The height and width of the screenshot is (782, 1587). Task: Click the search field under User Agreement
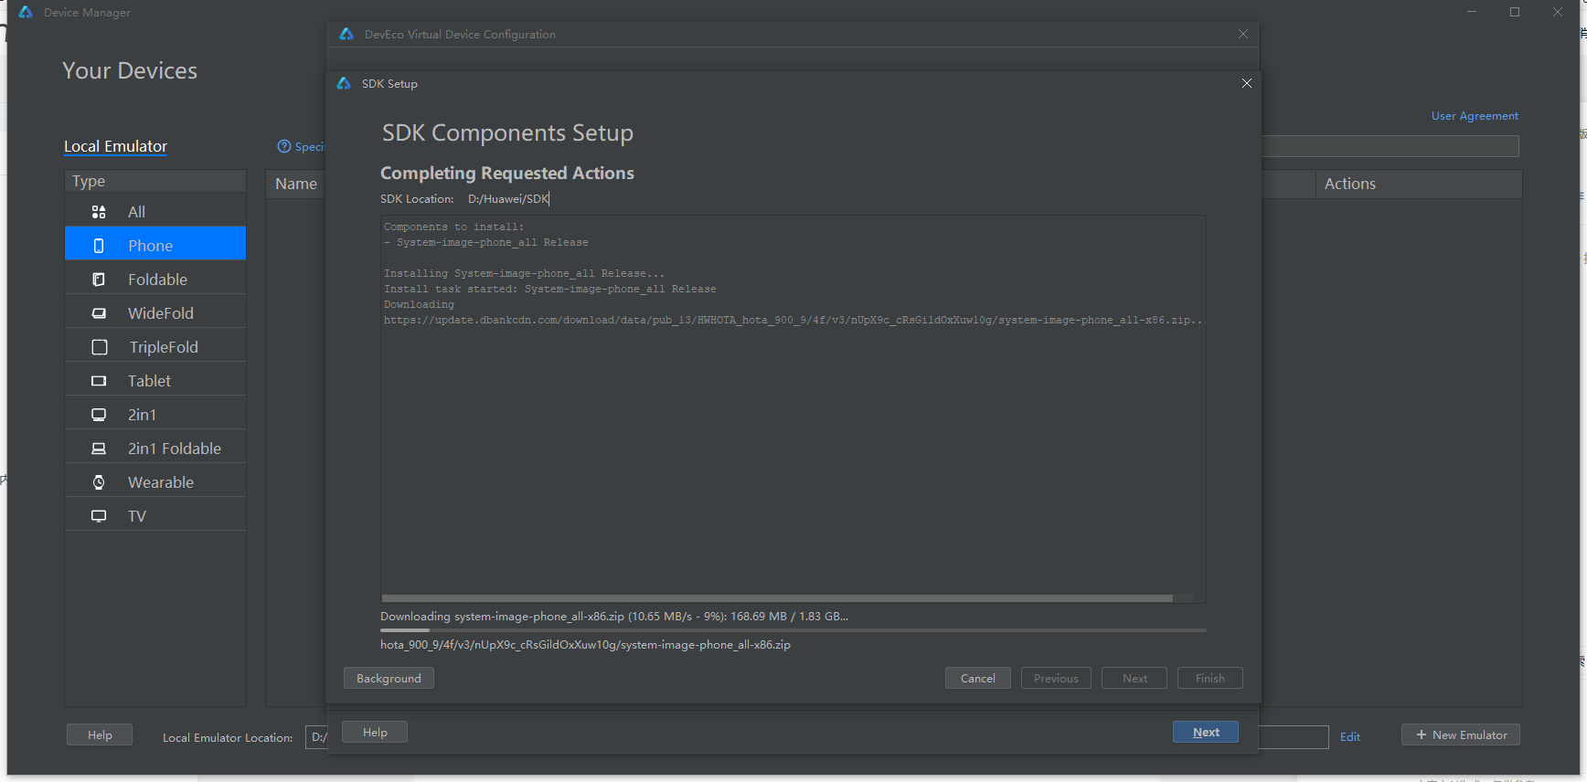(1390, 146)
